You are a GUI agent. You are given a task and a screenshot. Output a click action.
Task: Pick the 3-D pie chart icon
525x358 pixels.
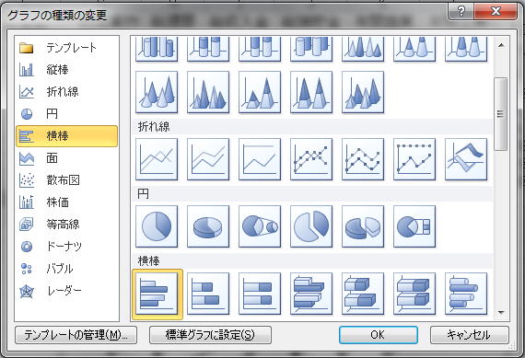[208, 226]
